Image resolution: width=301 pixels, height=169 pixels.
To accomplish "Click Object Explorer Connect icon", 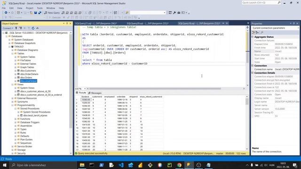I will pos(16,28).
